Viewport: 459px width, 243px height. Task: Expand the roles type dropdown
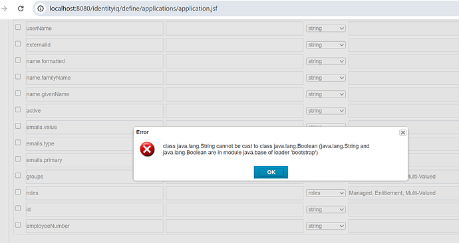(x=326, y=193)
